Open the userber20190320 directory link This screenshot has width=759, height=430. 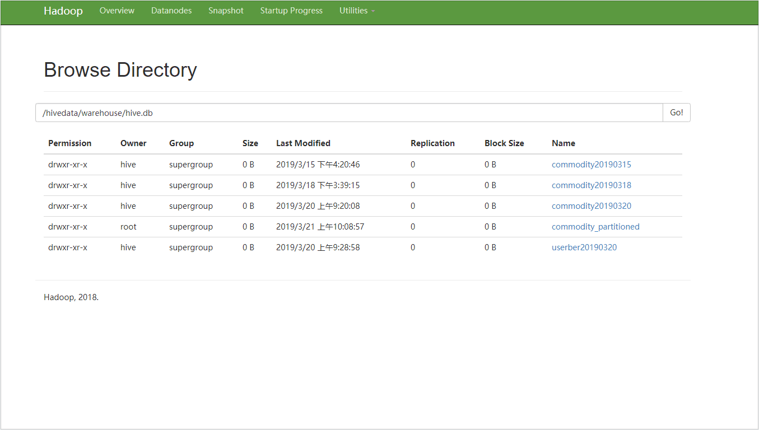[x=584, y=247]
